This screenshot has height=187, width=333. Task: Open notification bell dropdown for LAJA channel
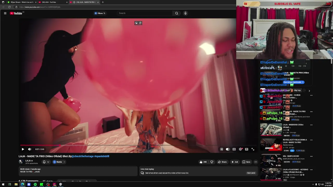point(46,162)
